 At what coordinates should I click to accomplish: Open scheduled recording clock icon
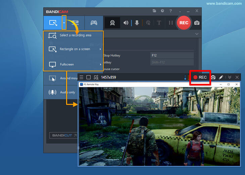[x=162, y=11]
